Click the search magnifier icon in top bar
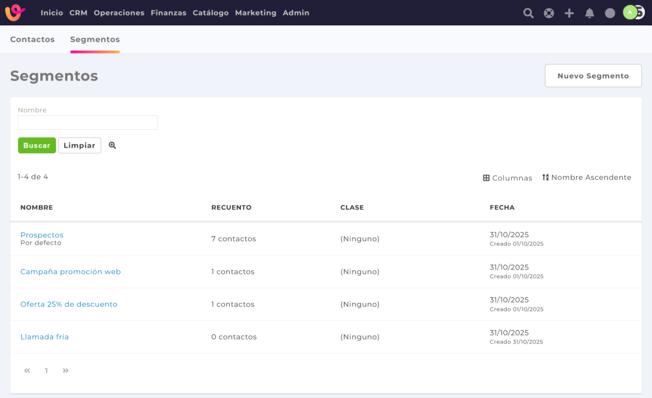 [528, 13]
